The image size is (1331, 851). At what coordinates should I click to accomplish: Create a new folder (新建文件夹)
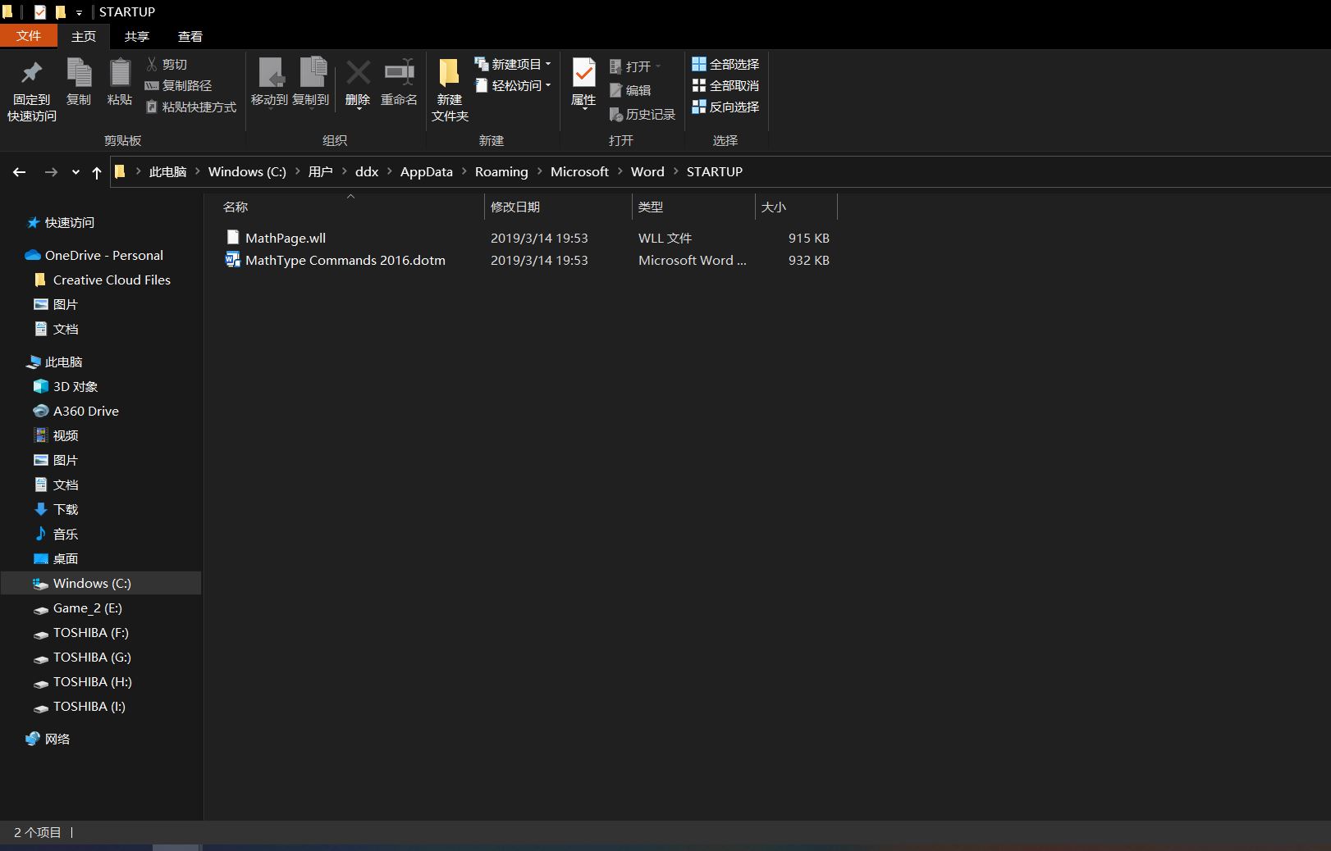[450, 91]
